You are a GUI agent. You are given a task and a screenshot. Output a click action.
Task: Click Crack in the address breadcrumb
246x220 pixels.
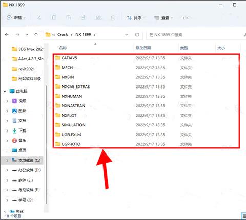pyautogui.click(x=63, y=35)
